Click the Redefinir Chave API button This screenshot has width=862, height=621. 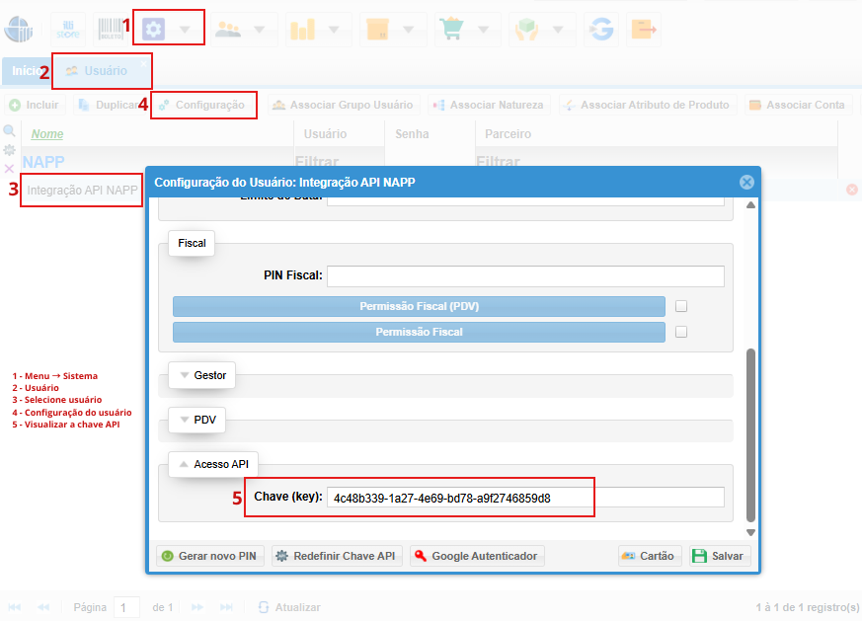[x=337, y=556]
